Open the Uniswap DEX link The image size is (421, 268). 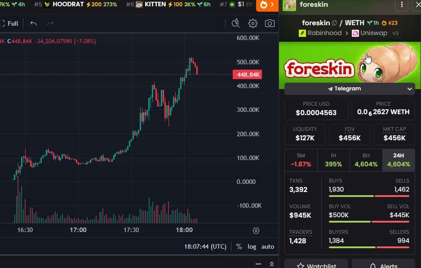pyautogui.click(x=369, y=33)
